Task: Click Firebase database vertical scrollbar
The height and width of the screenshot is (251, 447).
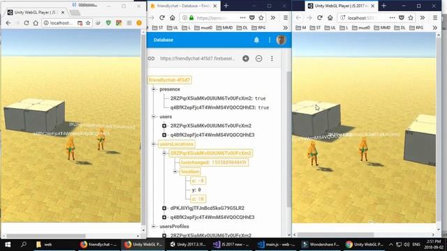Action: coord(288,139)
